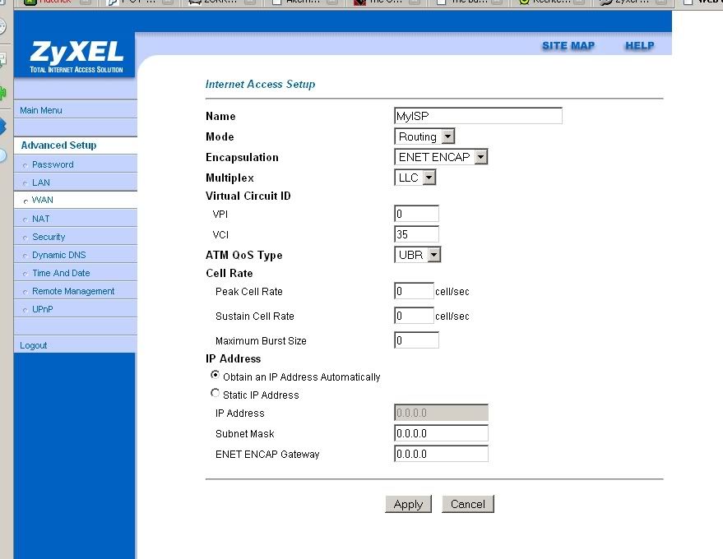The image size is (723, 559).
Task: Focus the Name field containing MyISP
Action: tap(478, 116)
